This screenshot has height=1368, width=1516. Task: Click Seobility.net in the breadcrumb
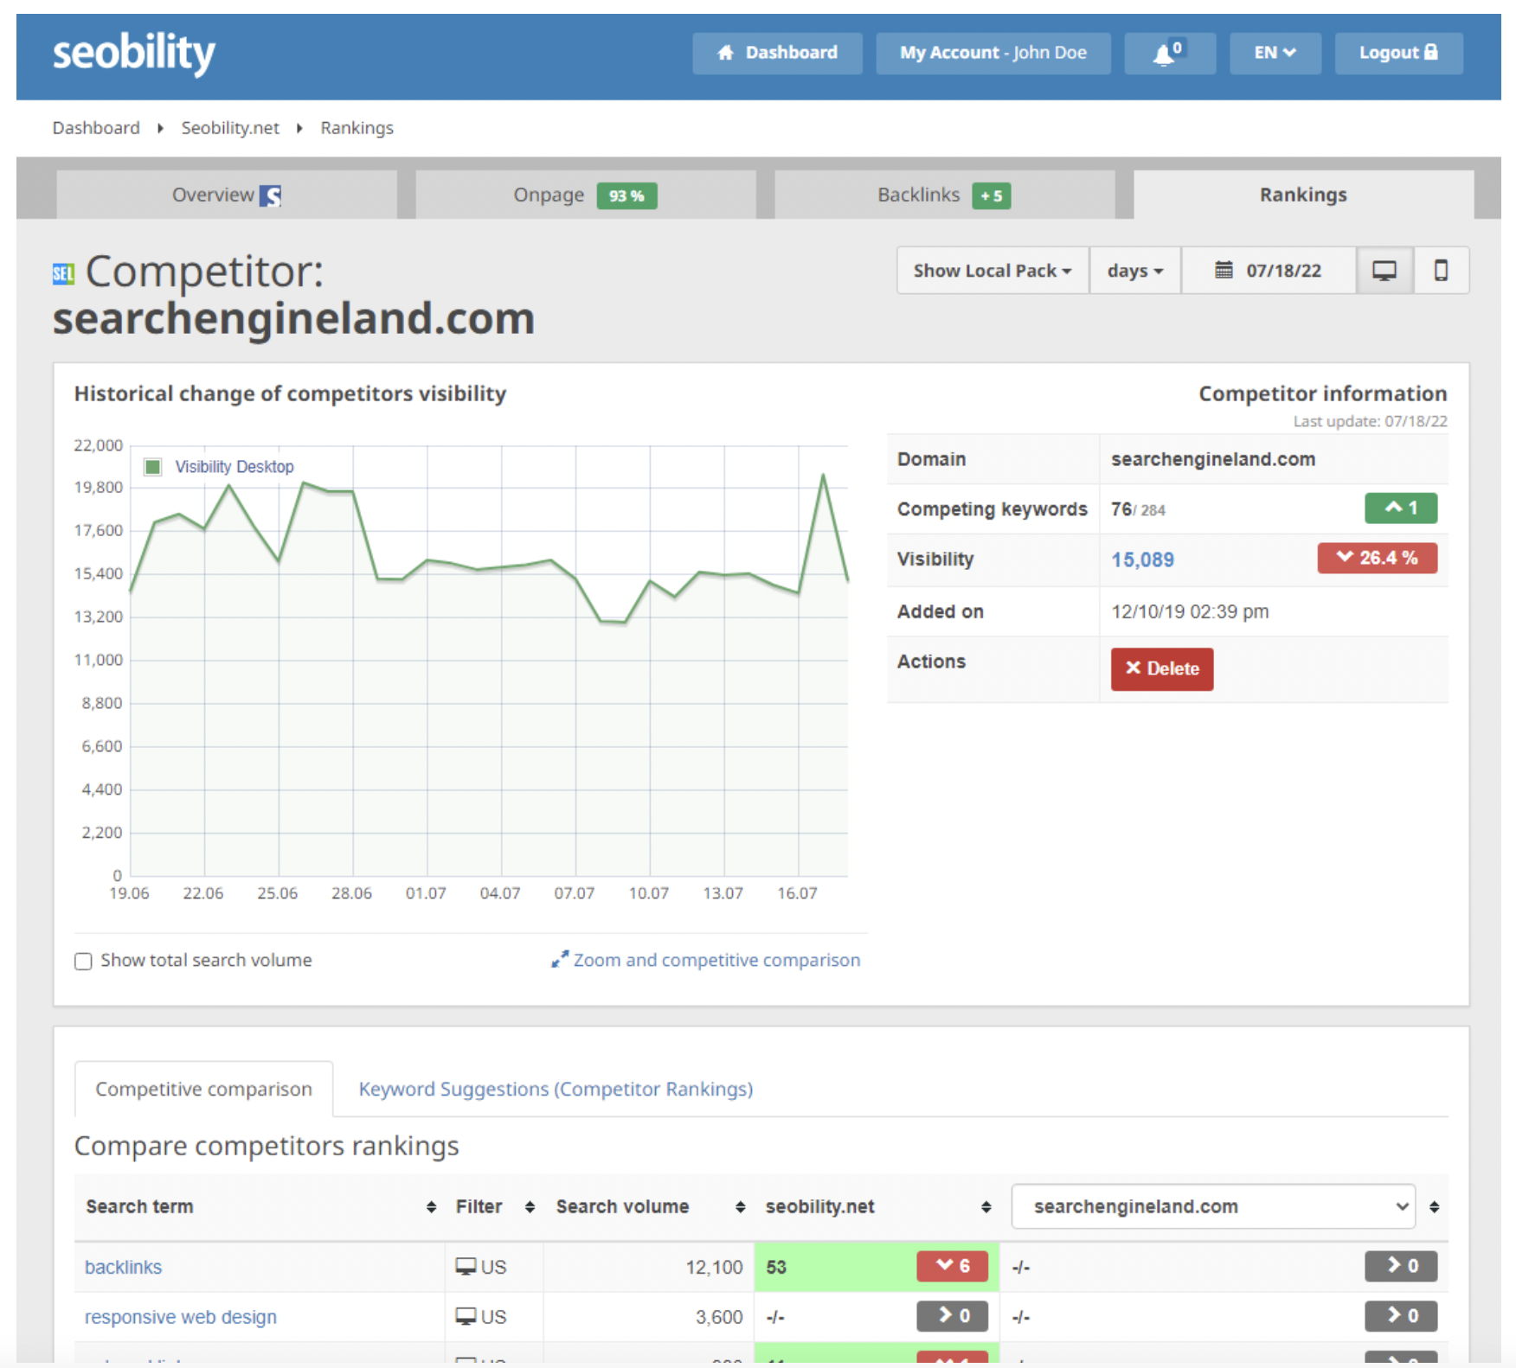pyautogui.click(x=230, y=128)
